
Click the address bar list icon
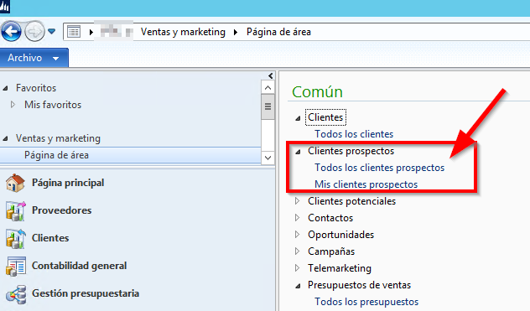(x=74, y=32)
